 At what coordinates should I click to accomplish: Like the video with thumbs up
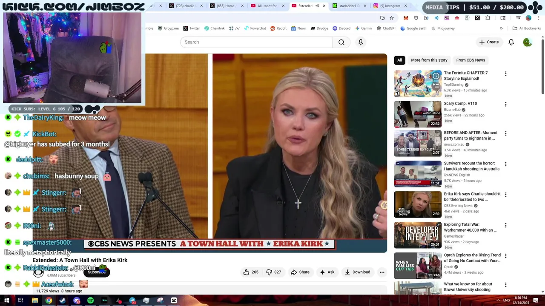coord(251,272)
